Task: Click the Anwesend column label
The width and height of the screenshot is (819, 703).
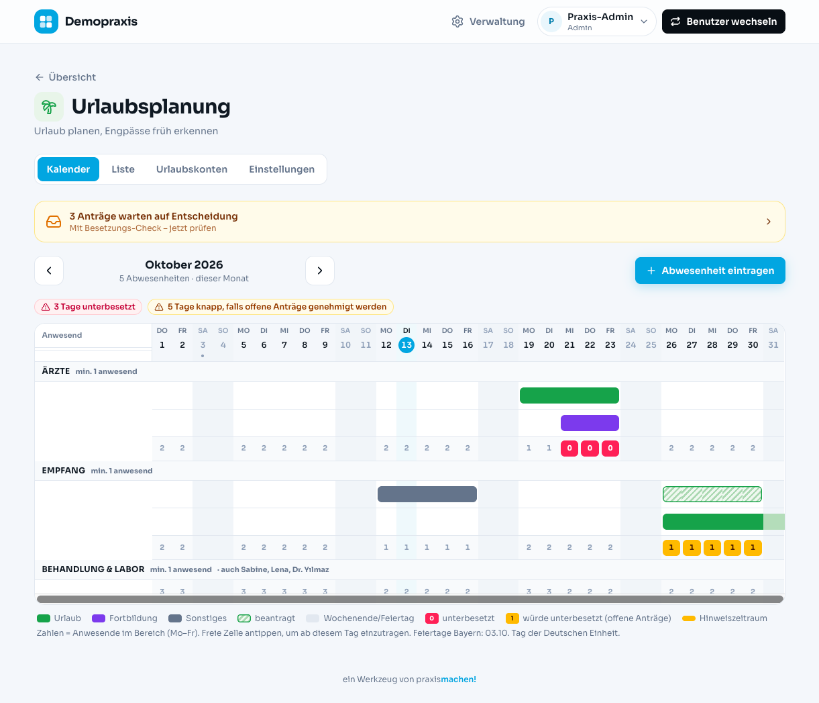Action: point(62,335)
